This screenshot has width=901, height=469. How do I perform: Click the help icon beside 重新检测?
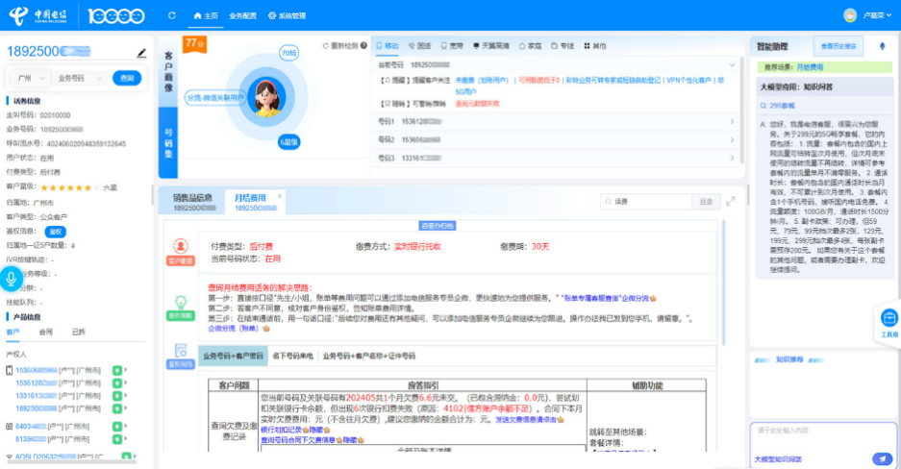[x=363, y=45]
